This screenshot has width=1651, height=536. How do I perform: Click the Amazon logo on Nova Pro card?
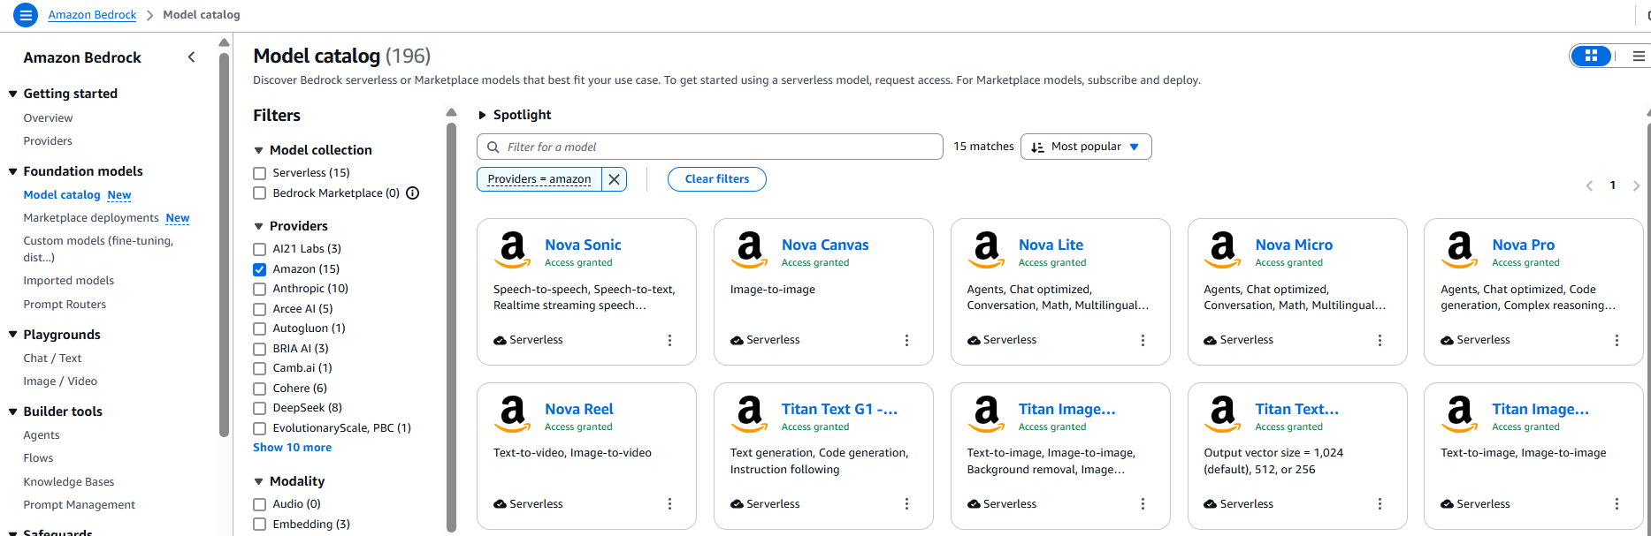tap(1460, 251)
